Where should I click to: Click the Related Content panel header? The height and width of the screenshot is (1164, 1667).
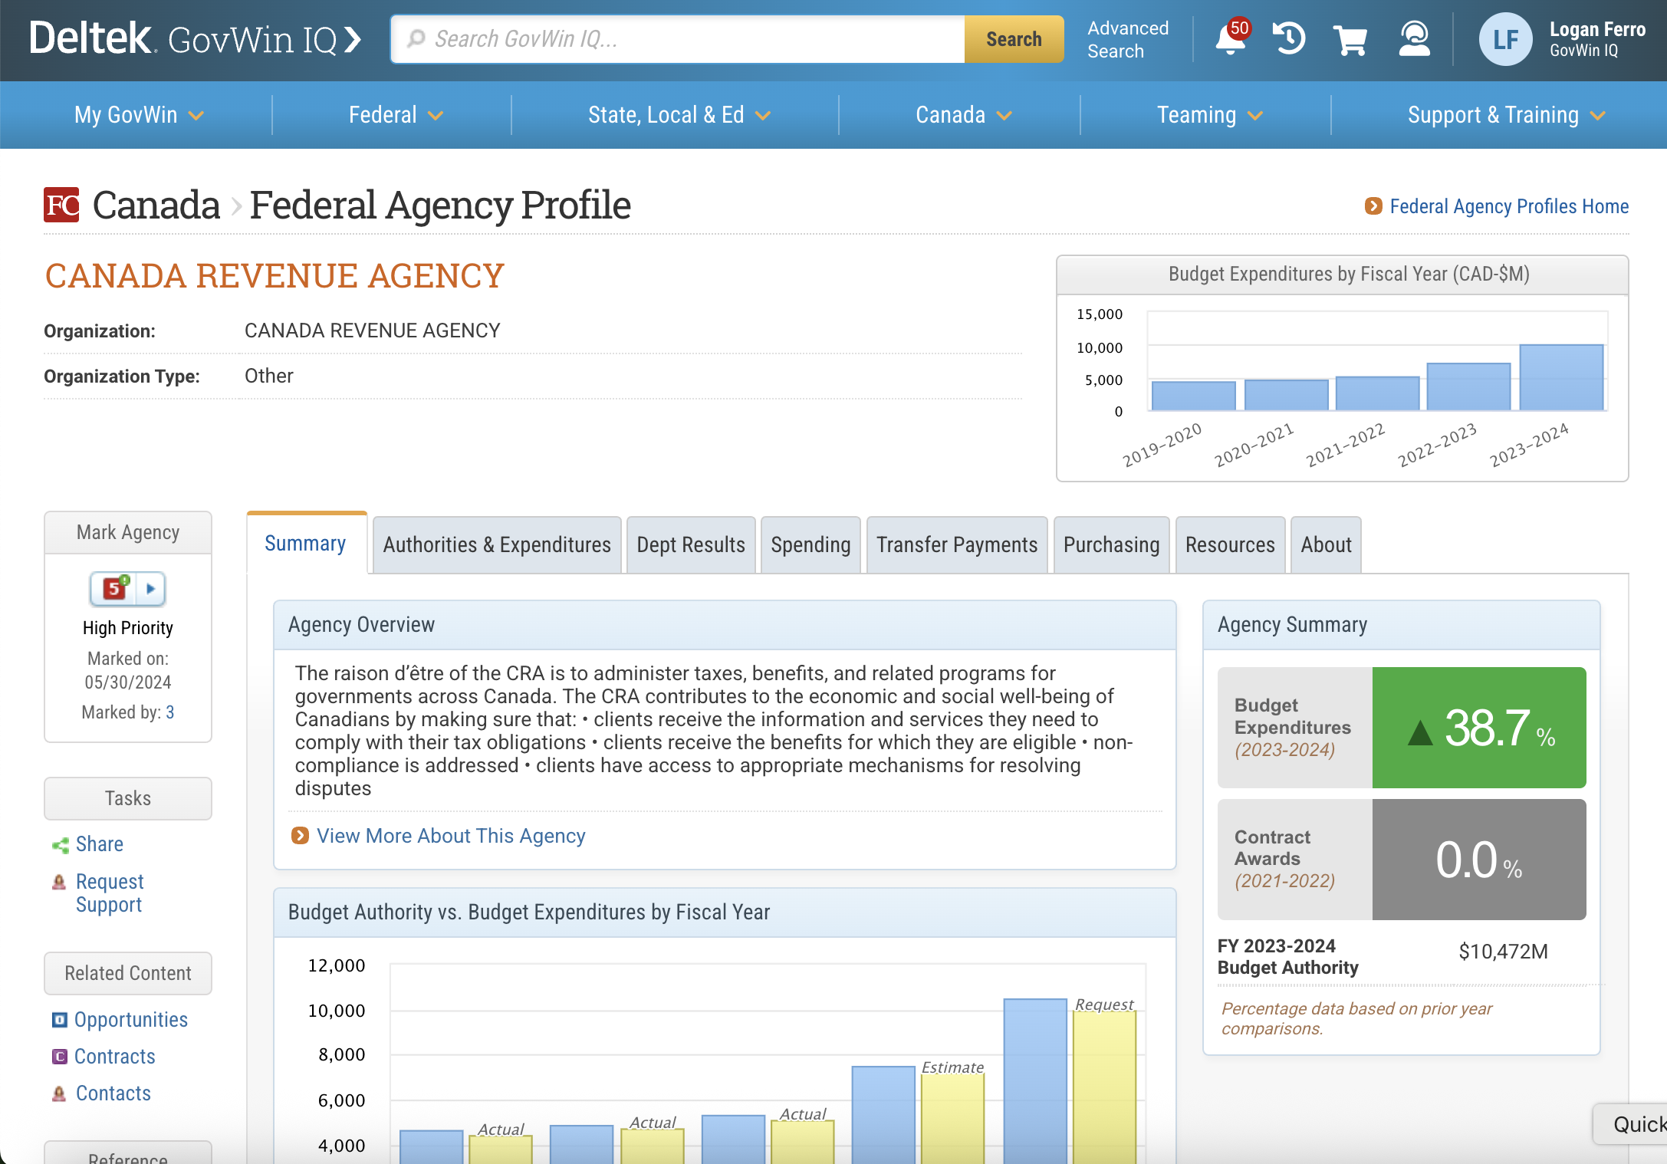(x=128, y=973)
